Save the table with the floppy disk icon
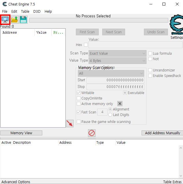 [x=23, y=20]
